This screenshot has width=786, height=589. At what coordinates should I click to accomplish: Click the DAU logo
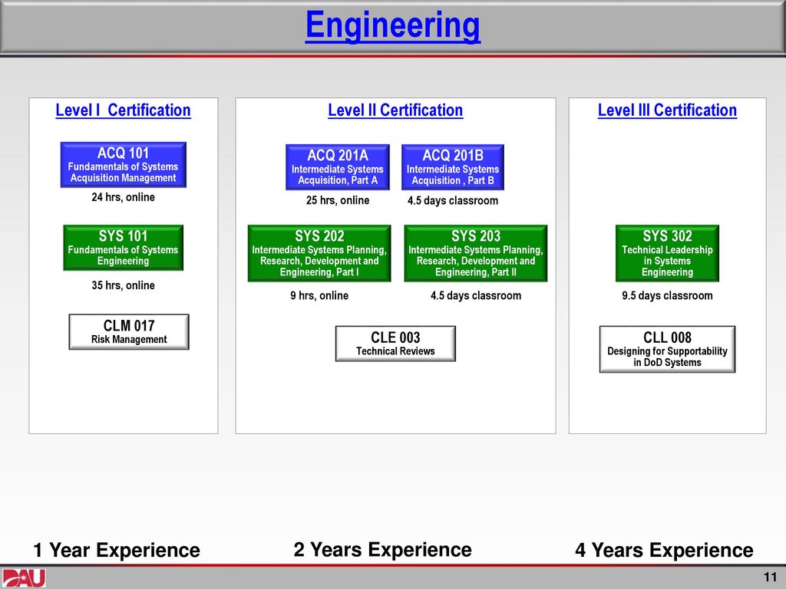tap(23, 578)
